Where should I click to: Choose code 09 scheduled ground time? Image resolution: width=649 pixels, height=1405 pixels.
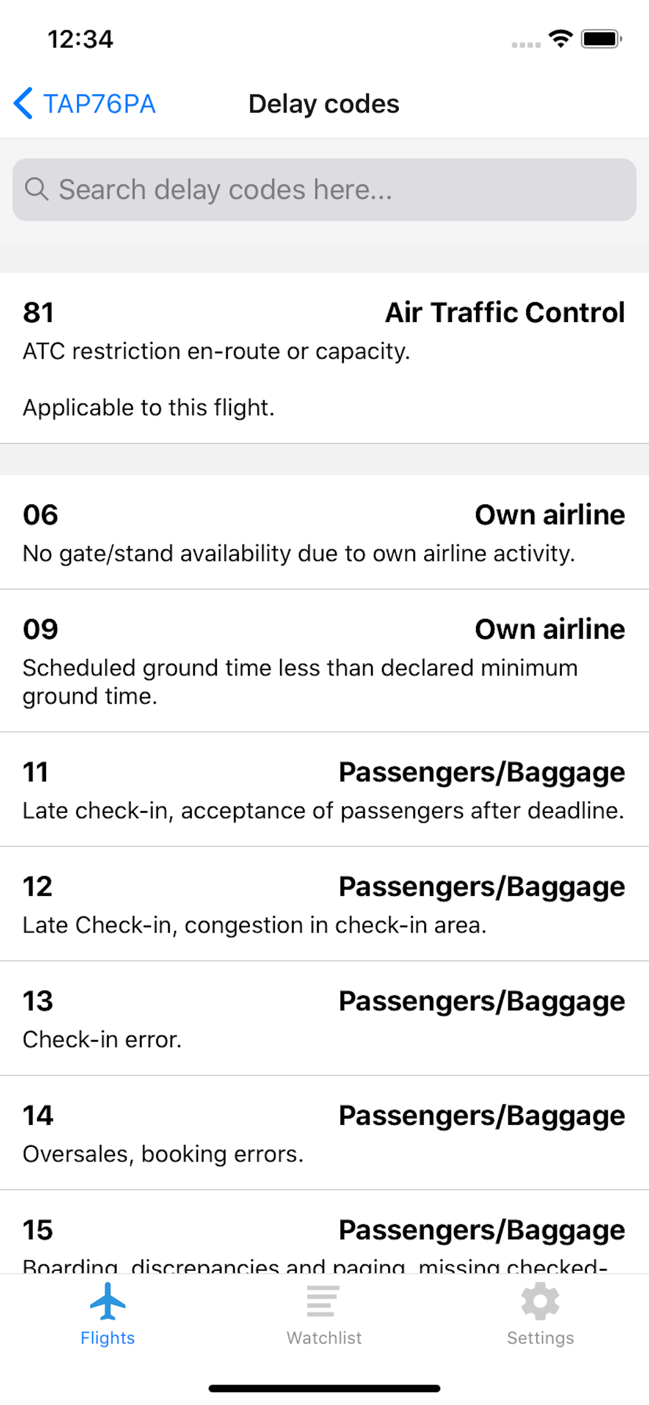[x=324, y=661]
